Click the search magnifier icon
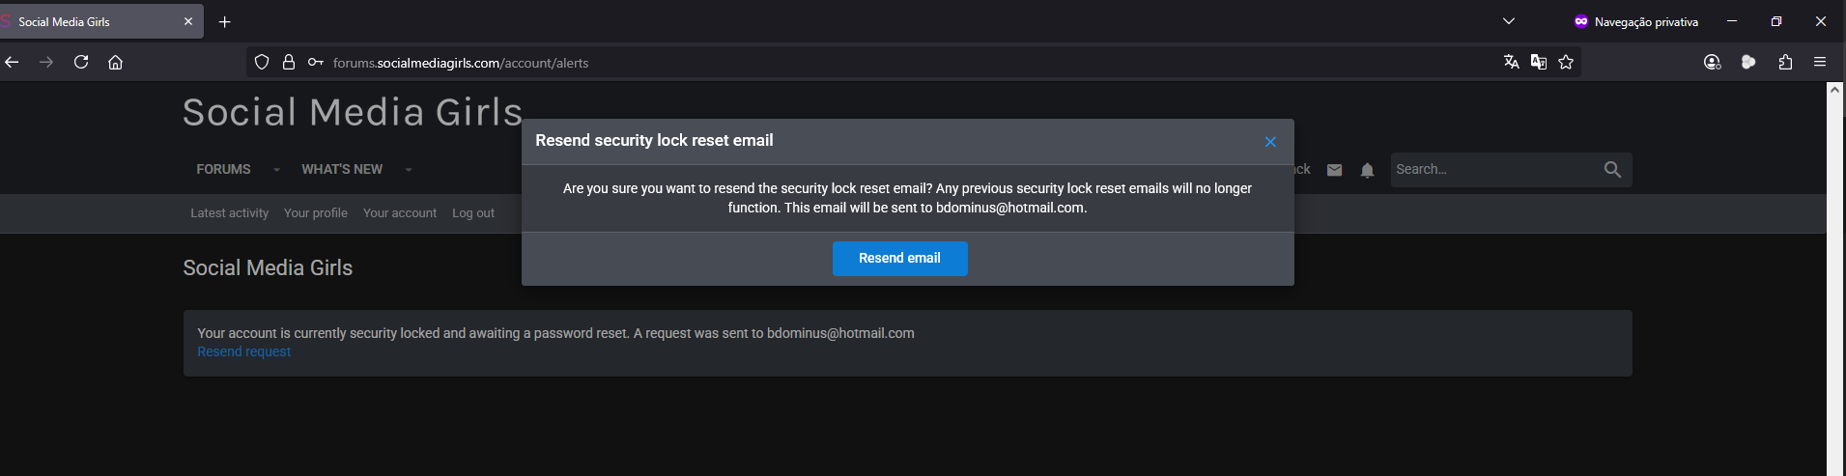 tap(1612, 169)
